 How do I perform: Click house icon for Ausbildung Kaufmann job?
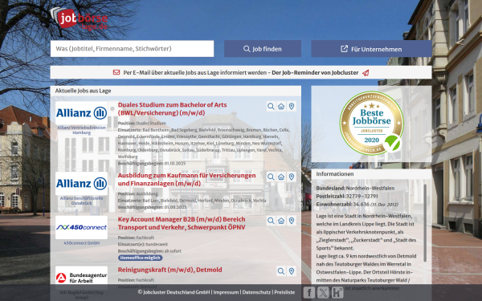point(281,177)
